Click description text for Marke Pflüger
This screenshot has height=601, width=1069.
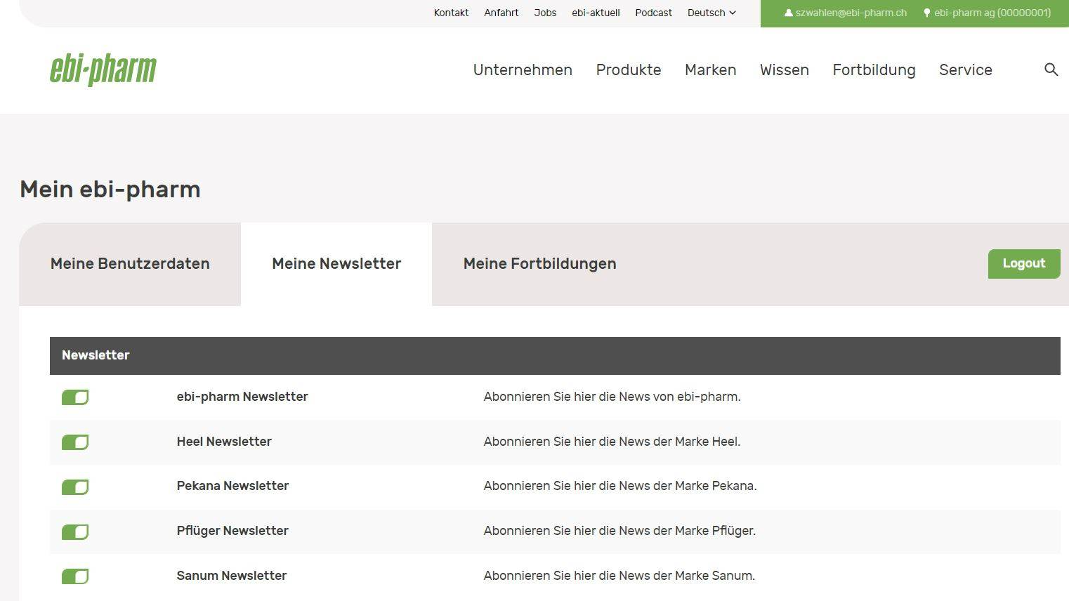coord(619,531)
